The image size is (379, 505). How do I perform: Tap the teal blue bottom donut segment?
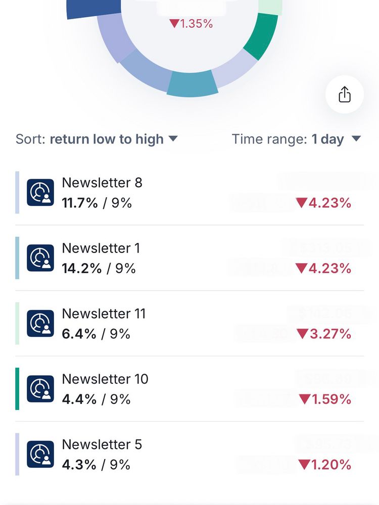pos(192,84)
